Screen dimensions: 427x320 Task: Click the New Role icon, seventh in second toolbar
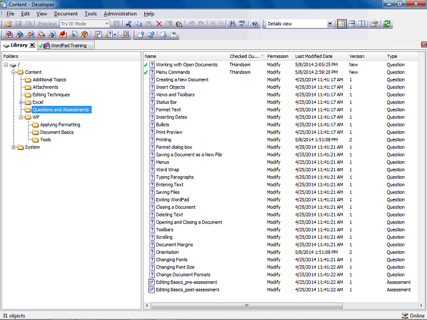coord(74,35)
